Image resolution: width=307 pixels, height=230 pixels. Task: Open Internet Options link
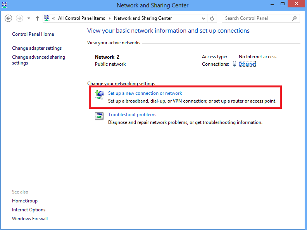pyautogui.click(x=29, y=210)
